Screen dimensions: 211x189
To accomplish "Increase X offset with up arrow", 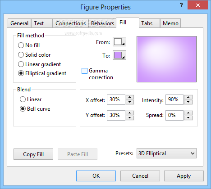I will (130, 97).
